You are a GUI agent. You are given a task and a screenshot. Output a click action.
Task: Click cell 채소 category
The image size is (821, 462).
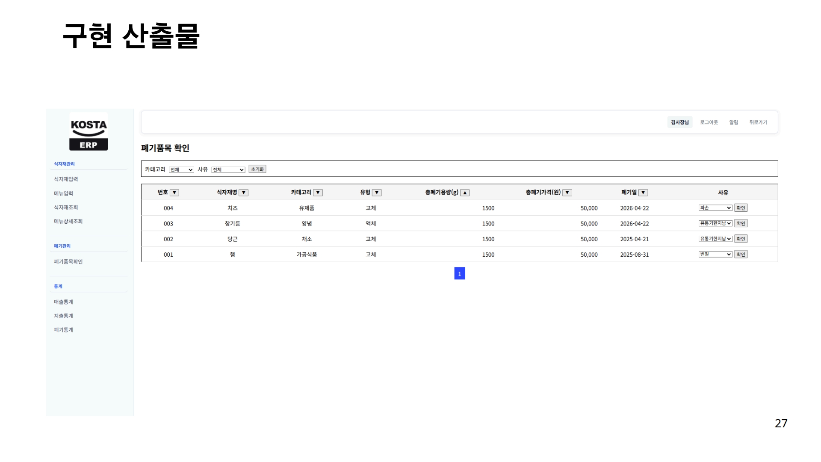[307, 239]
